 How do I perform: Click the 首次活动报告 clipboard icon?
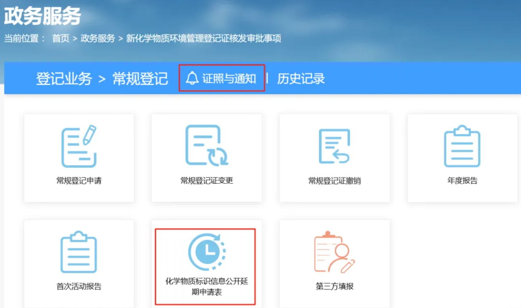[79, 252]
